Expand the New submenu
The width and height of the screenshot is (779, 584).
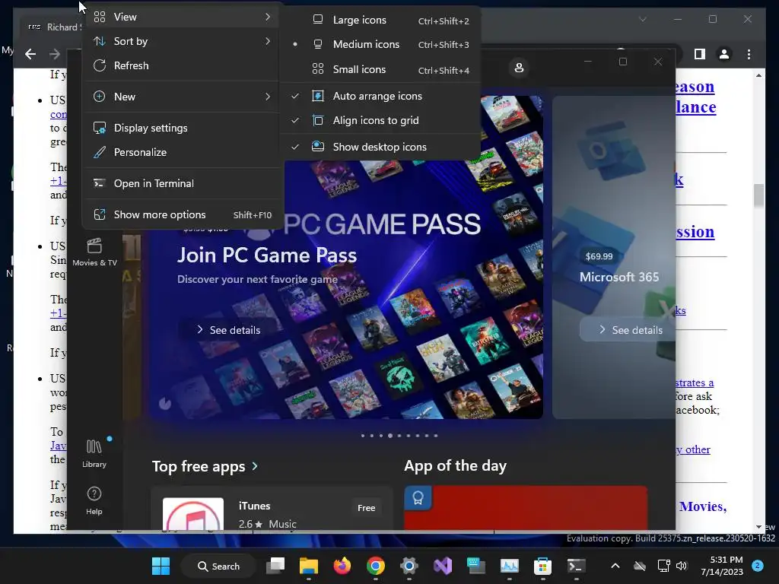(x=183, y=97)
